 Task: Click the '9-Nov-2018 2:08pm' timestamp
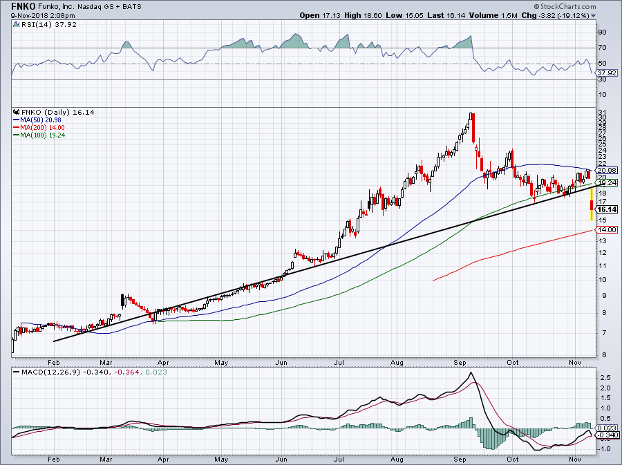pos(43,16)
